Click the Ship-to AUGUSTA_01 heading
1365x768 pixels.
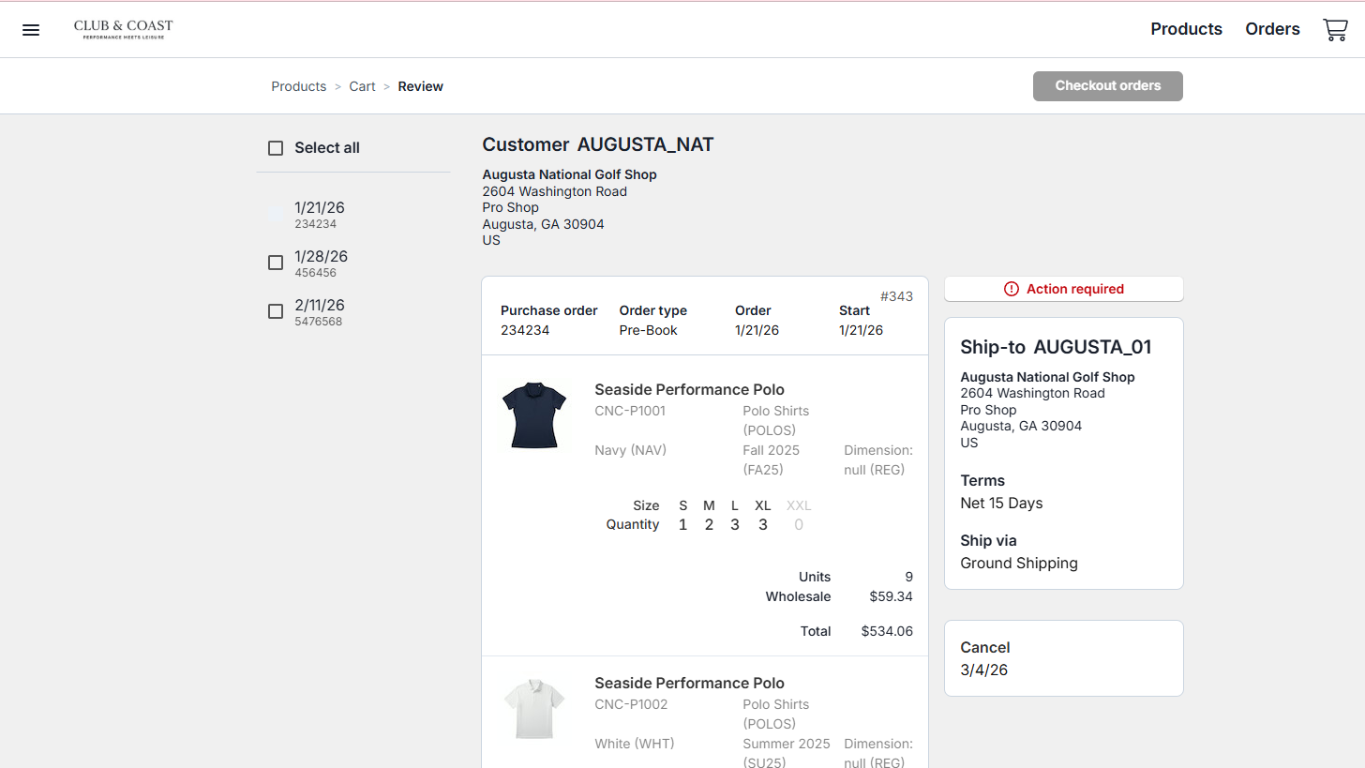[1056, 347]
